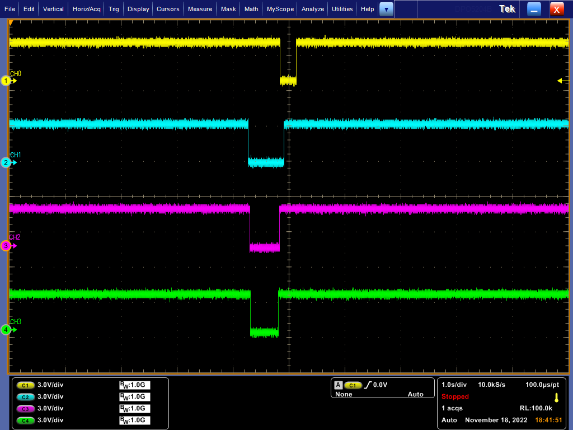Viewport: 573px width, 430px height.
Task: Click the Tek logo in title bar
Action: 507,9
